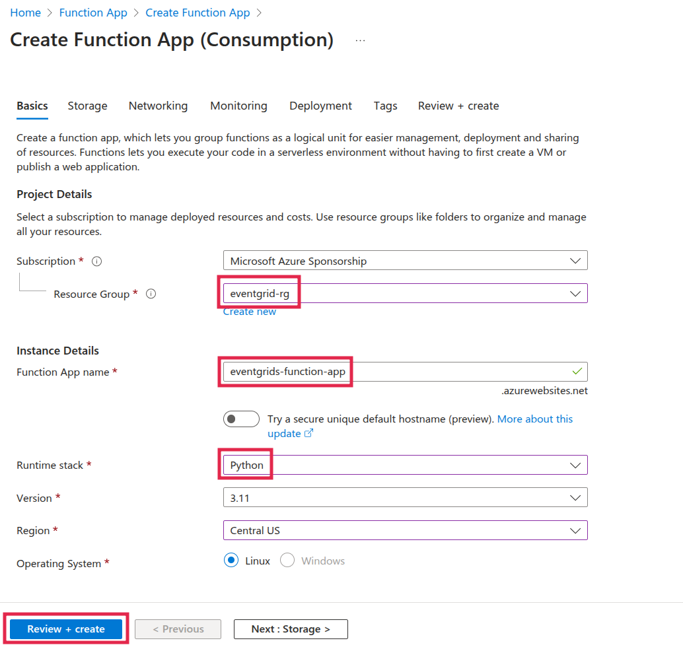The image size is (683, 653).
Task: Open the Runtime stack dropdown
Action: tap(404, 465)
